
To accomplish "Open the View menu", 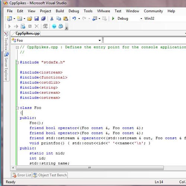I will 32,11.
